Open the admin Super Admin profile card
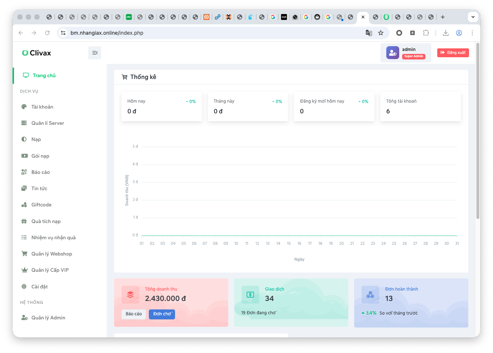 (405, 53)
